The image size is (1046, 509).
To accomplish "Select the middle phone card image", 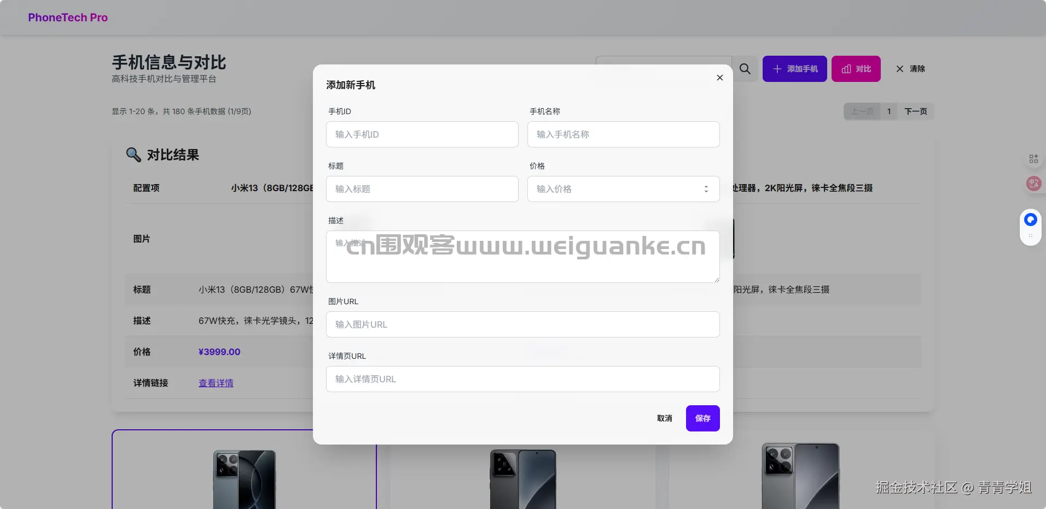I will (523, 479).
